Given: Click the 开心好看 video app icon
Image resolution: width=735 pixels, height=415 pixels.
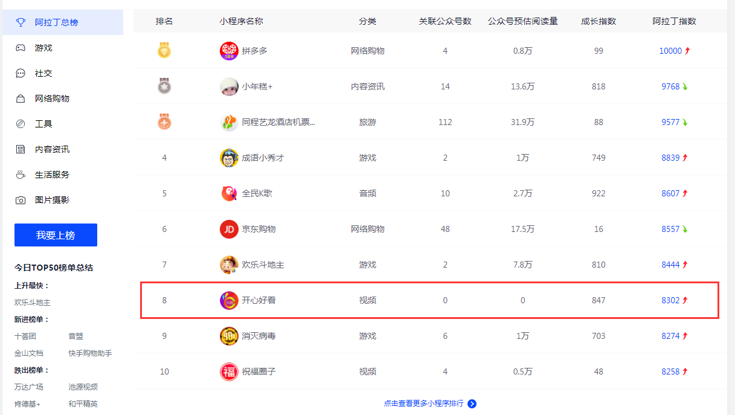Looking at the screenshot, I should 229,300.
